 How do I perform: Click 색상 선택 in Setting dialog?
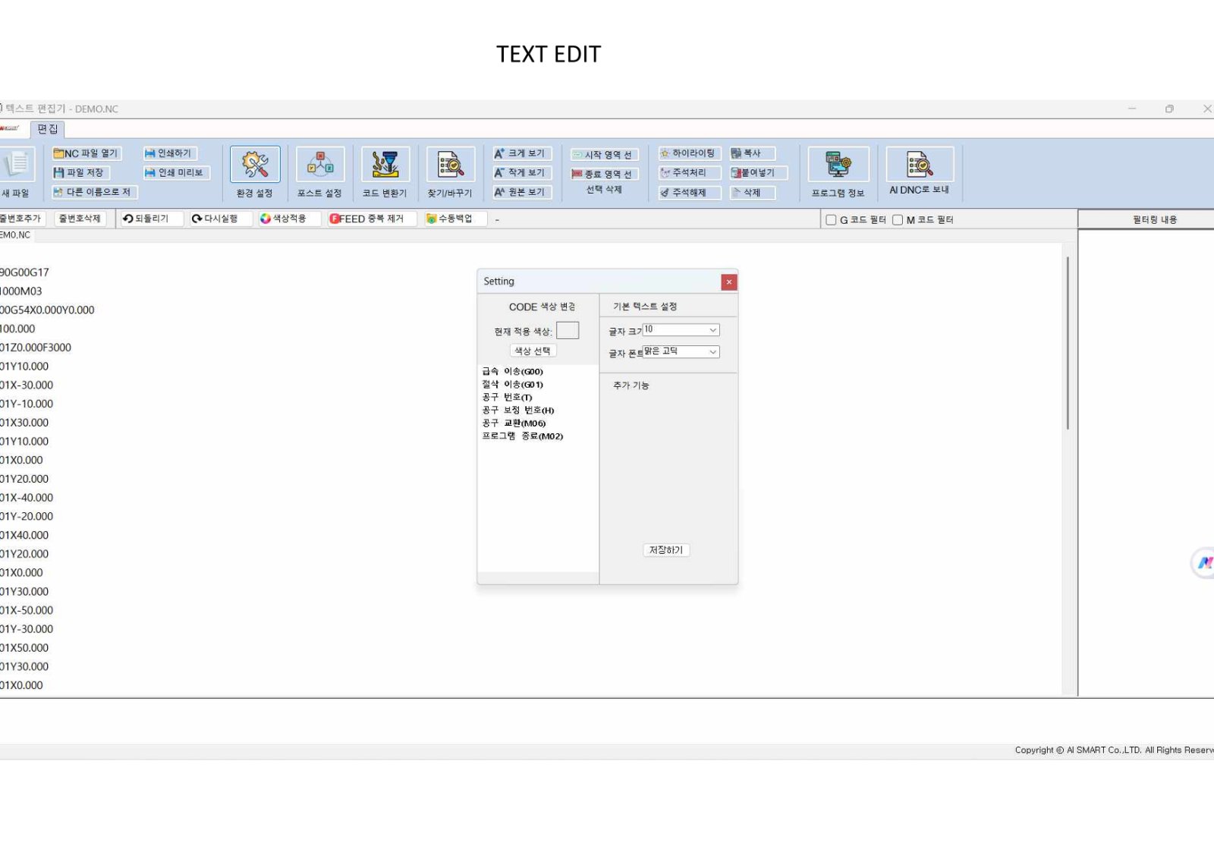pyautogui.click(x=533, y=351)
